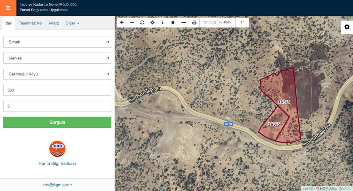Click the refresh map icon
This screenshot has width=353, height=191.
click(142, 22)
